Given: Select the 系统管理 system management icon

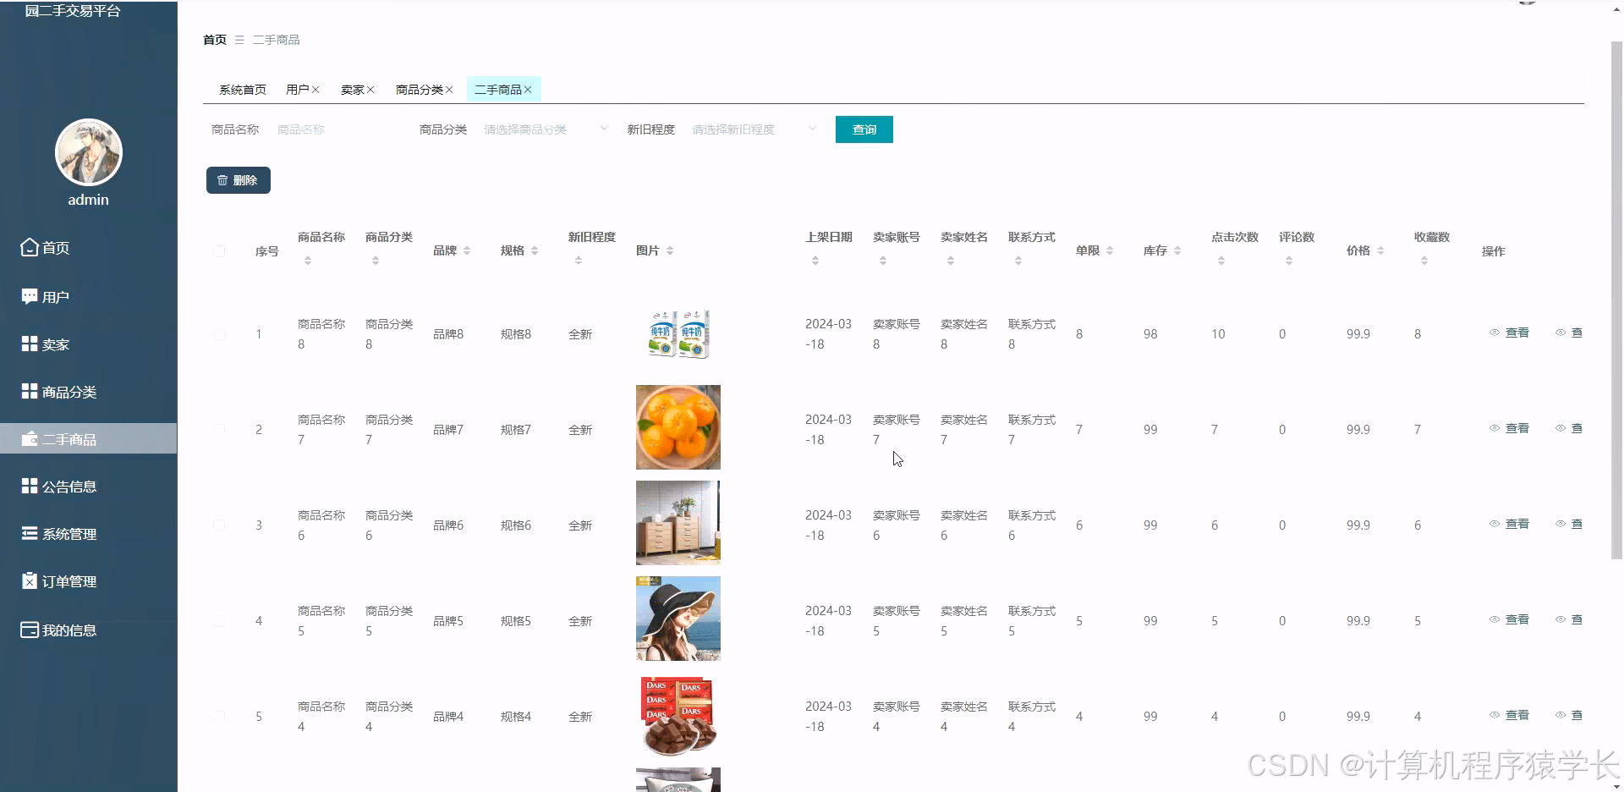Looking at the screenshot, I should point(28,533).
